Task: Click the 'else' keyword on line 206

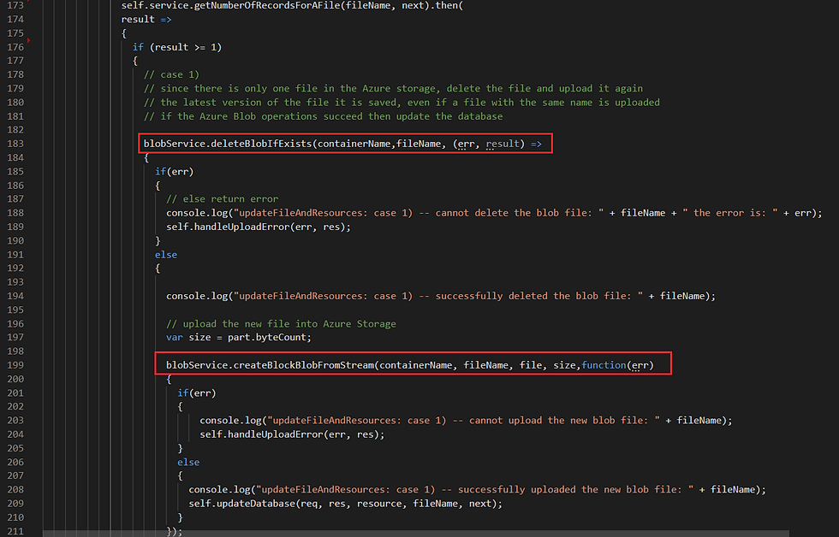Action: coord(188,463)
